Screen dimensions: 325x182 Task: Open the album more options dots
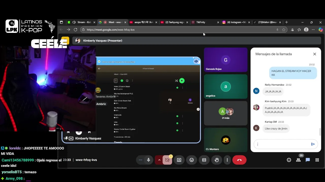point(132,81)
